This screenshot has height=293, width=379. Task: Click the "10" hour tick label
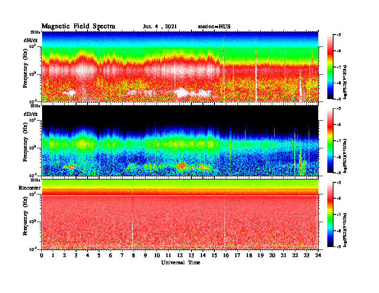(x=157, y=255)
